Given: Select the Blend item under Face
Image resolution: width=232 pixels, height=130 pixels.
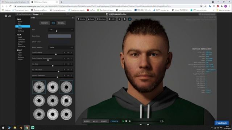Looking at the screenshot, I should (20, 22).
